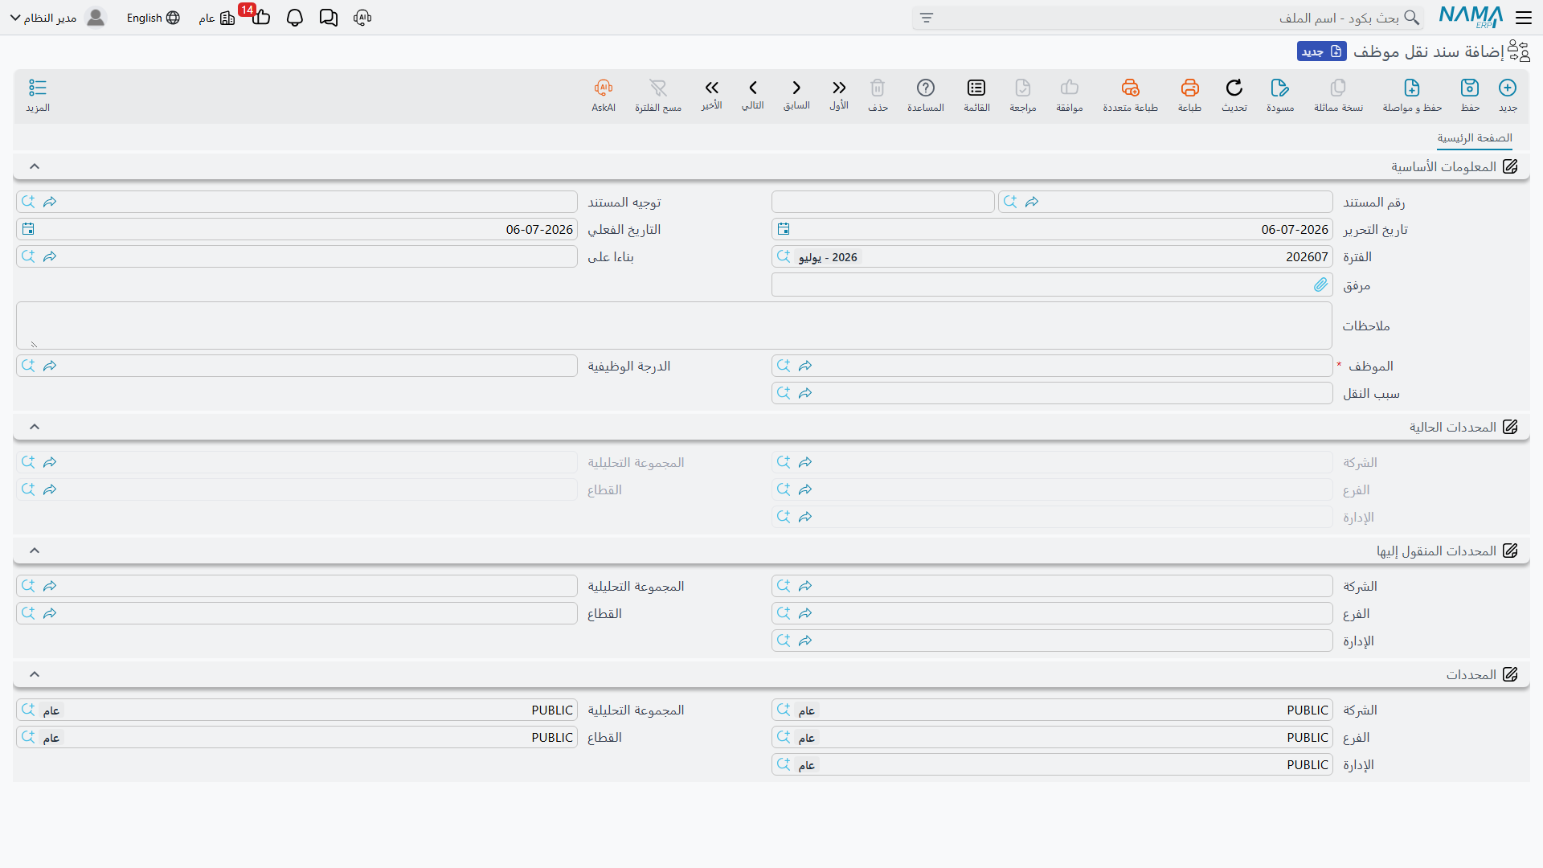The height and width of the screenshot is (868, 1543).
Task: Click the Save as Draft (مسودة) icon
Action: (x=1280, y=88)
